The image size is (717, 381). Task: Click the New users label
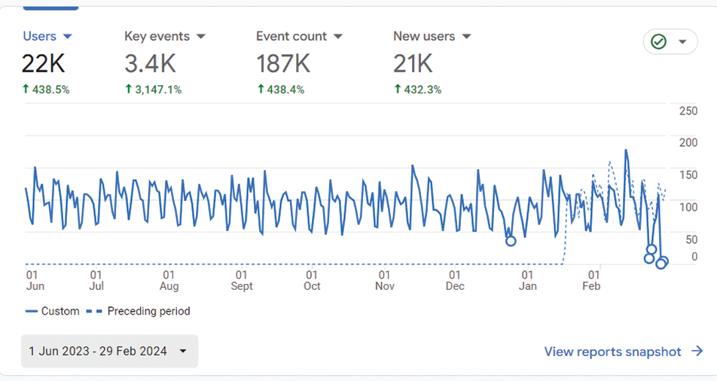(426, 36)
